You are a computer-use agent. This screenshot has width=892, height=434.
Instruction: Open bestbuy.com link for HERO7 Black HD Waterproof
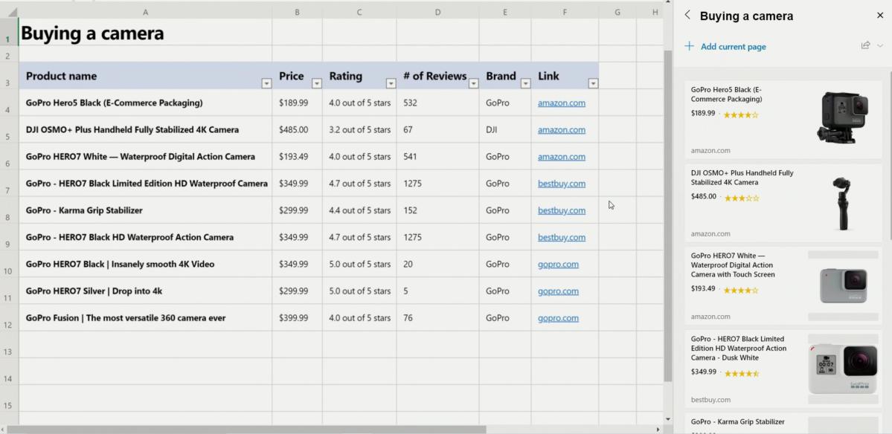(562, 237)
